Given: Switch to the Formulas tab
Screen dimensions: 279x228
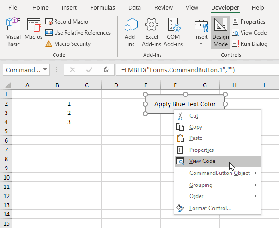Looking at the screenshot, I should [103, 8].
